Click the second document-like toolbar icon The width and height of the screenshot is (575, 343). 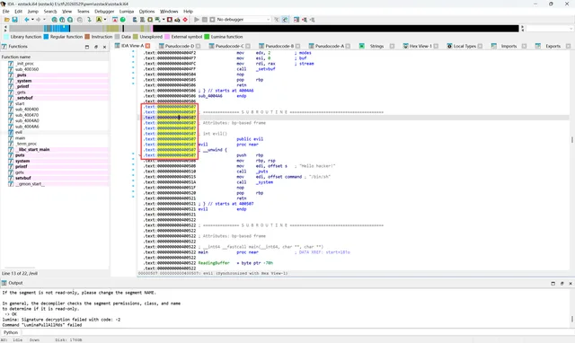[x=142, y=20]
